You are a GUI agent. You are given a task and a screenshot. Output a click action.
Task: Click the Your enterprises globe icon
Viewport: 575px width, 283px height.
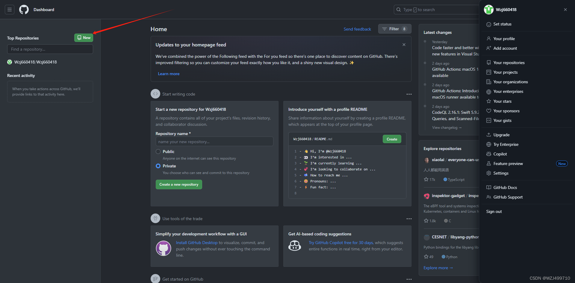pos(489,92)
